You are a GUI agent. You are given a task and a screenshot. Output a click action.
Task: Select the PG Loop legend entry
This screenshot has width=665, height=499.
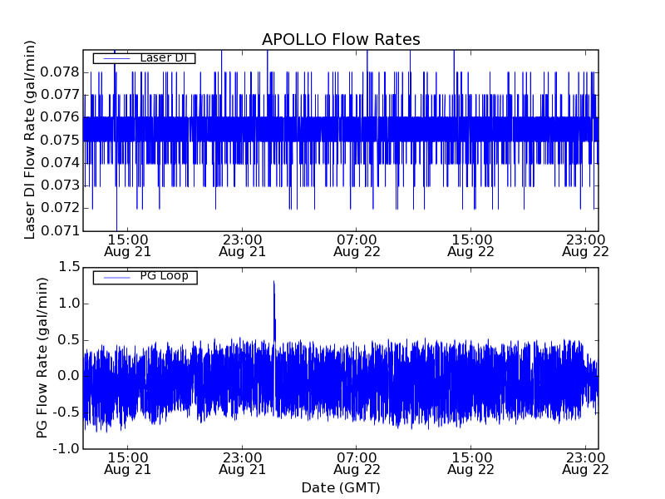[145, 277]
